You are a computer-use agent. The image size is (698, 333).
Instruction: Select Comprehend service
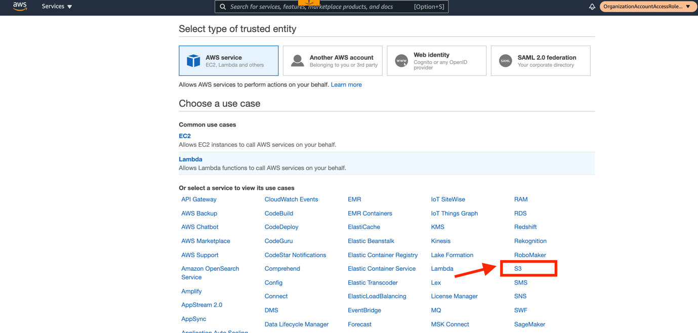point(282,269)
